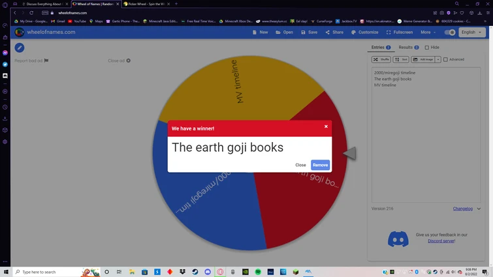Image resolution: width=493 pixels, height=277 pixels.
Task: Click the spinning wheel pointer arrow
Action: [x=349, y=153]
